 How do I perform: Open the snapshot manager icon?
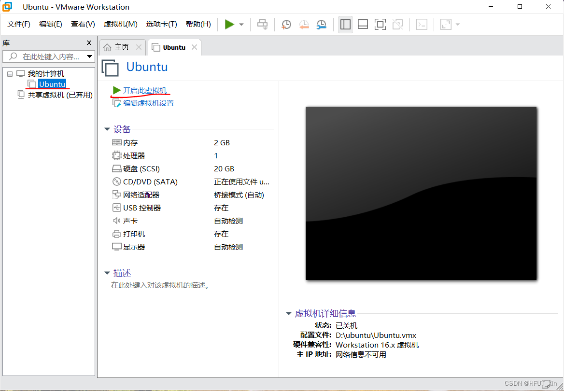(x=321, y=25)
